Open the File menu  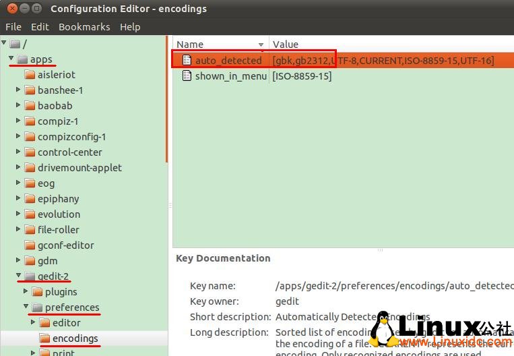13,26
